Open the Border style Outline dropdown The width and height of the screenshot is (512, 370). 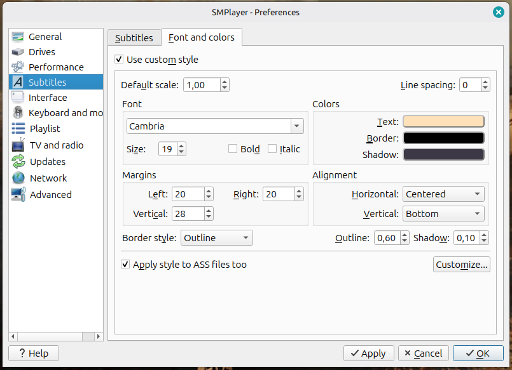tap(217, 238)
